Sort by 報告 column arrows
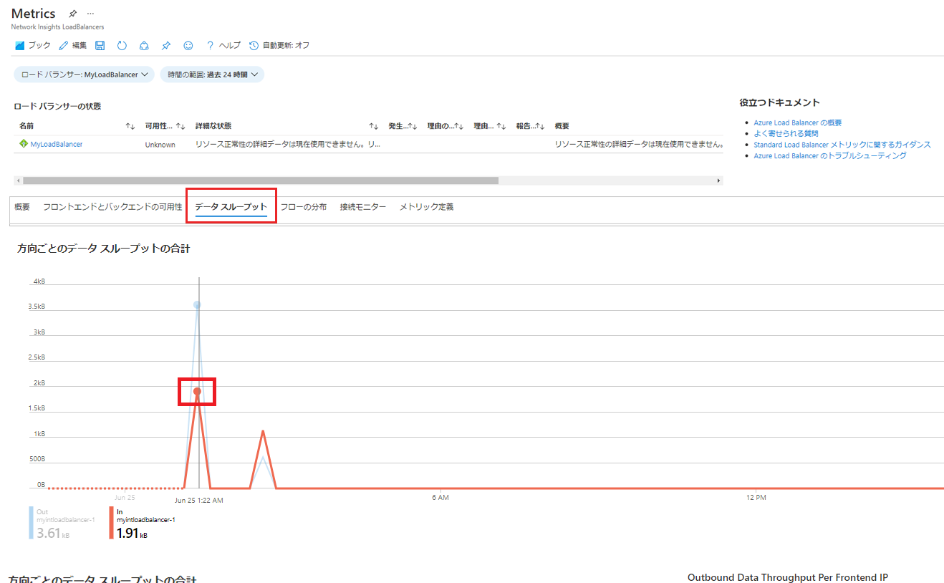944x583 pixels. pos(540,126)
